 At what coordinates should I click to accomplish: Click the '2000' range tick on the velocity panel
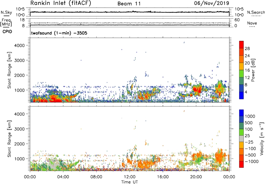tap(19, 144)
